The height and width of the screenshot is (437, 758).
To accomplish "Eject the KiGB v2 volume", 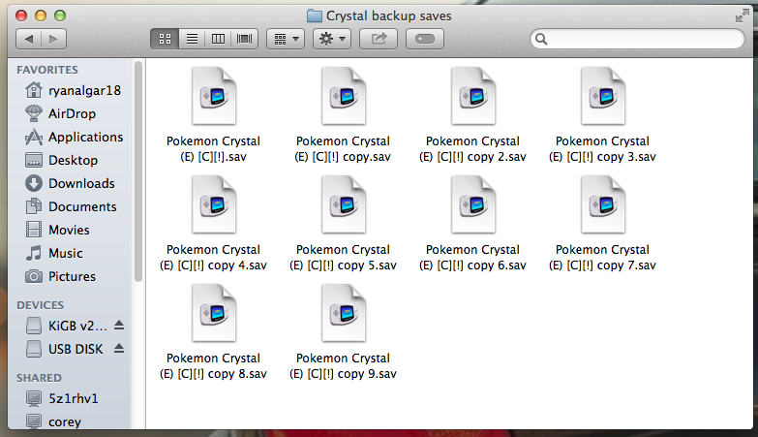I will (119, 326).
